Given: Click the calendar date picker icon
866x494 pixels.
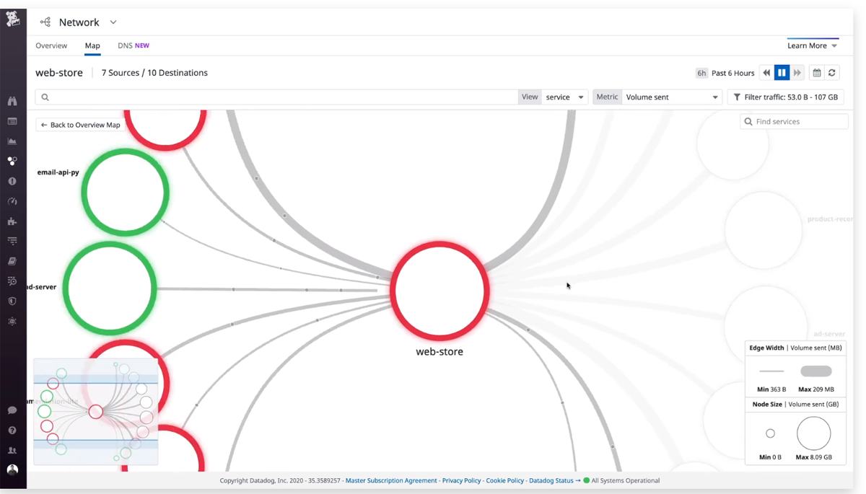Looking at the screenshot, I should 817,73.
